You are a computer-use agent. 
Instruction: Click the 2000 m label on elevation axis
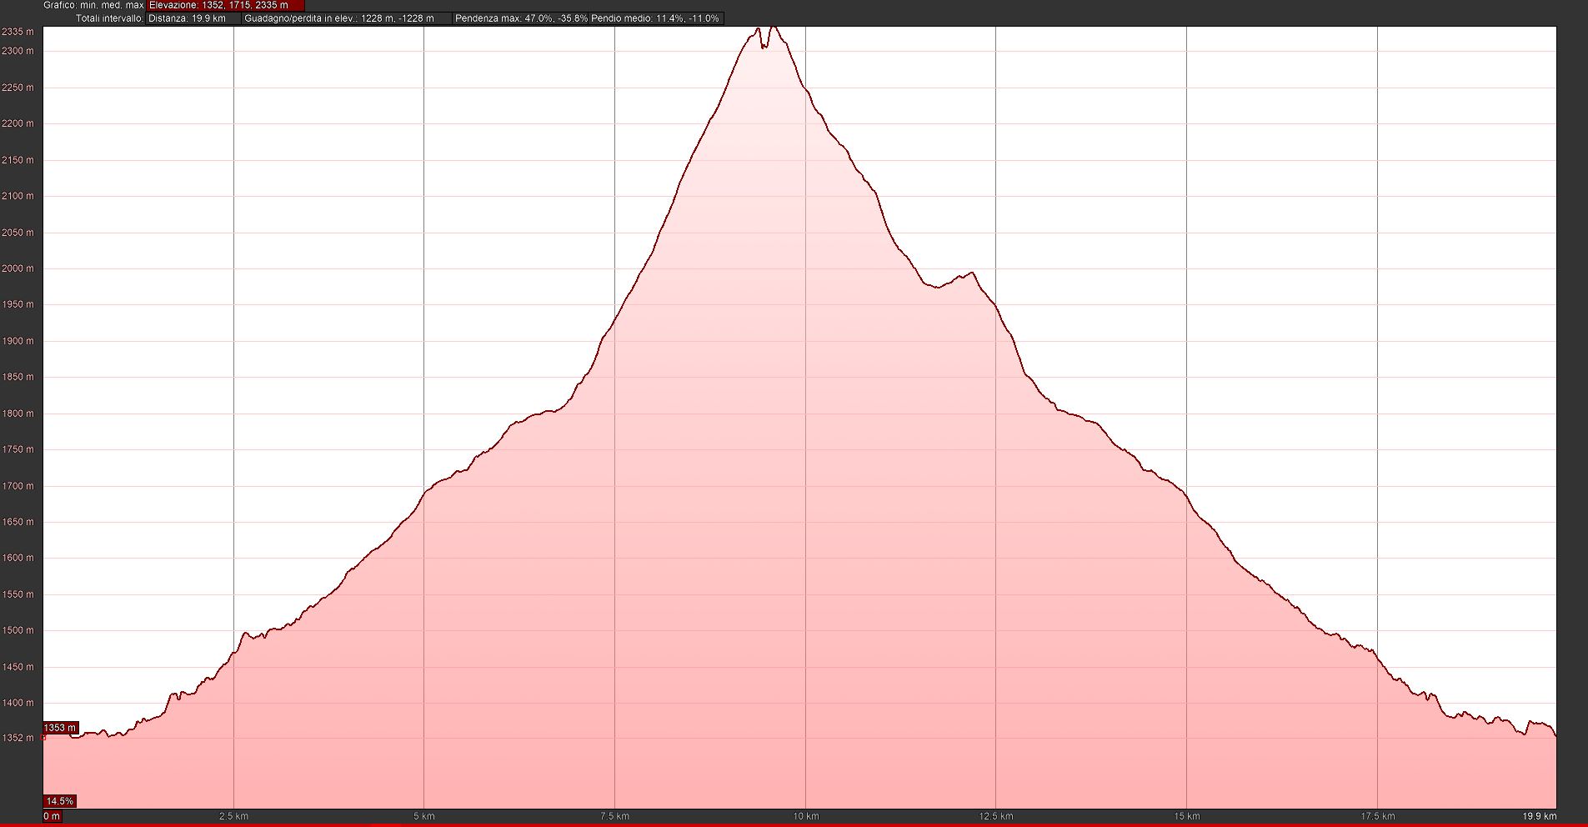(x=18, y=268)
